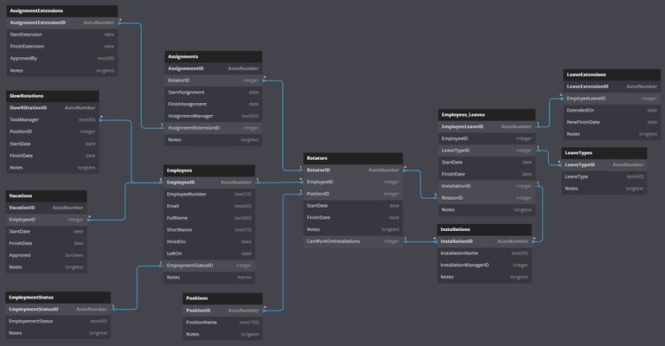Select EmploymentStatusID field in Employees table

[209, 266]
